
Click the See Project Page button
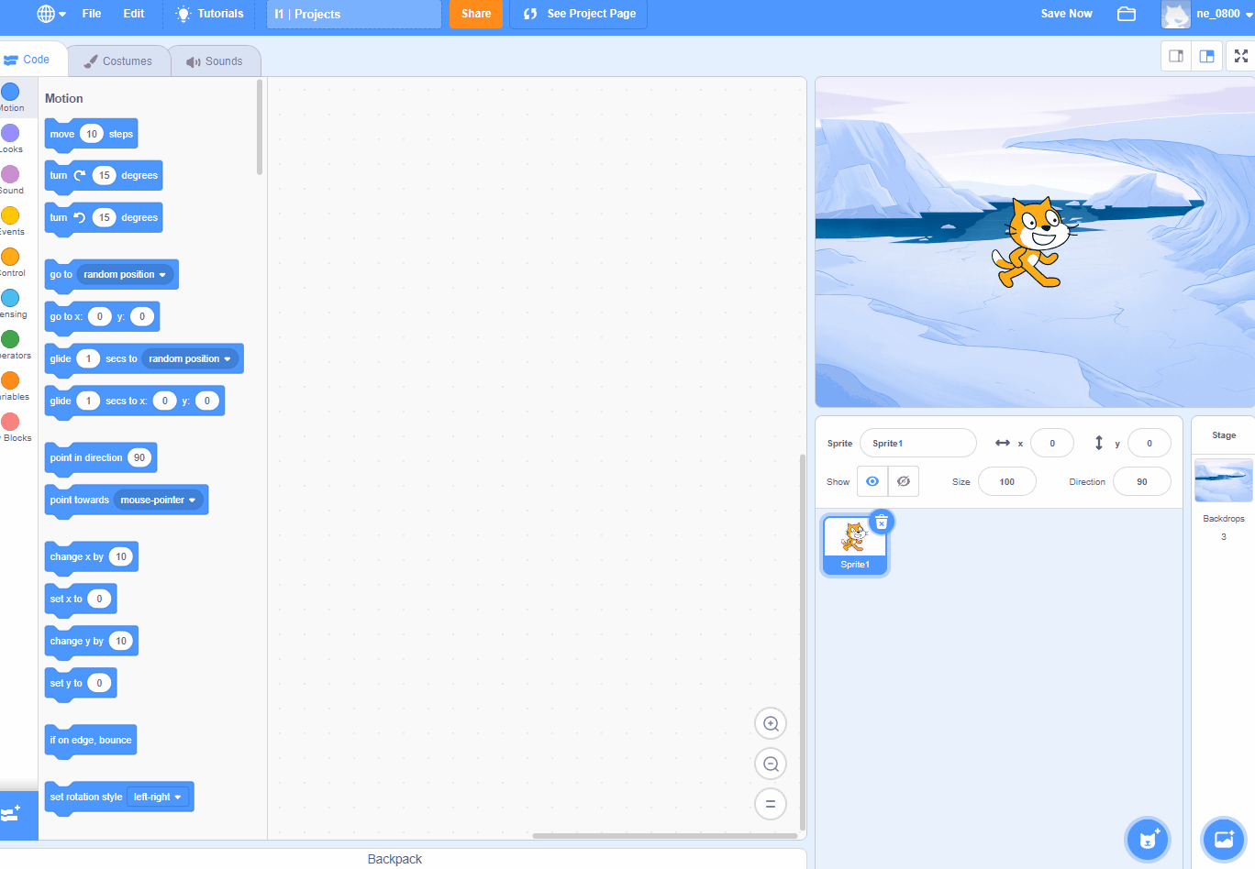click(579, 14)
